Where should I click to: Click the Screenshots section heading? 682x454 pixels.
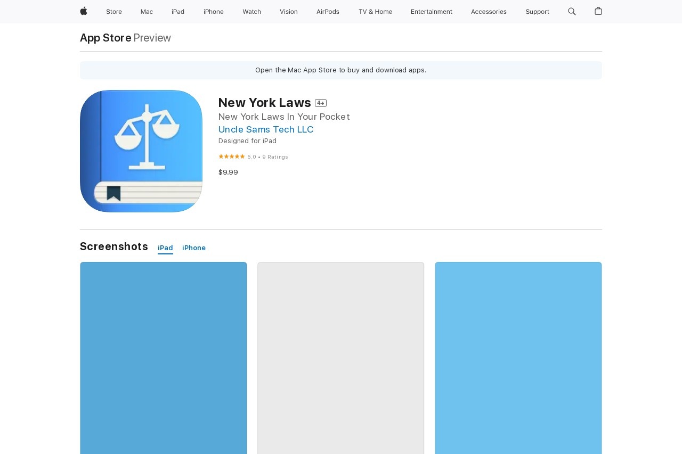(114, 246)
